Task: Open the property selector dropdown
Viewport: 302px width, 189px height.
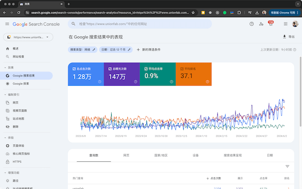Action: [x=28, y=37]
